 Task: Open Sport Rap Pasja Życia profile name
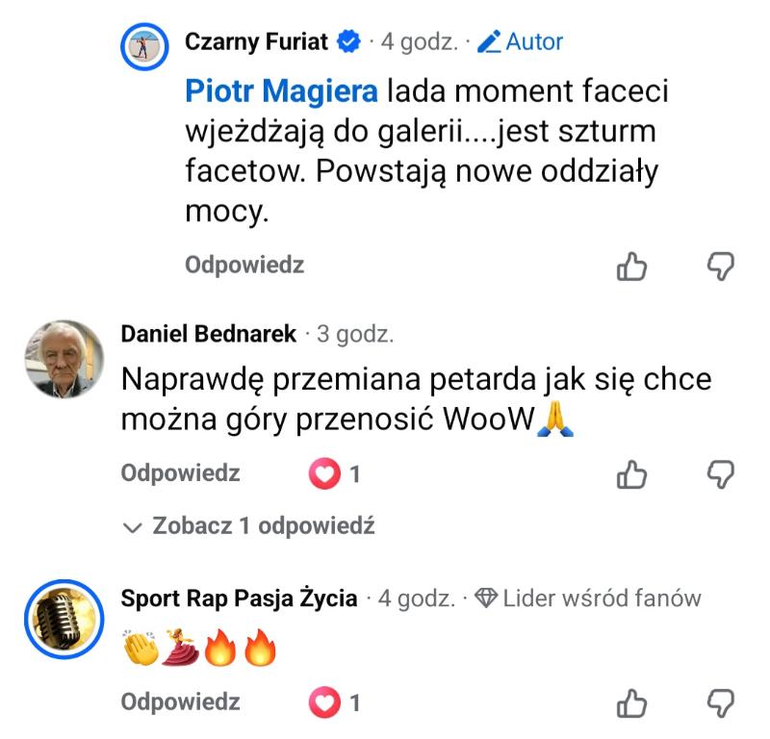pos(239,599)
